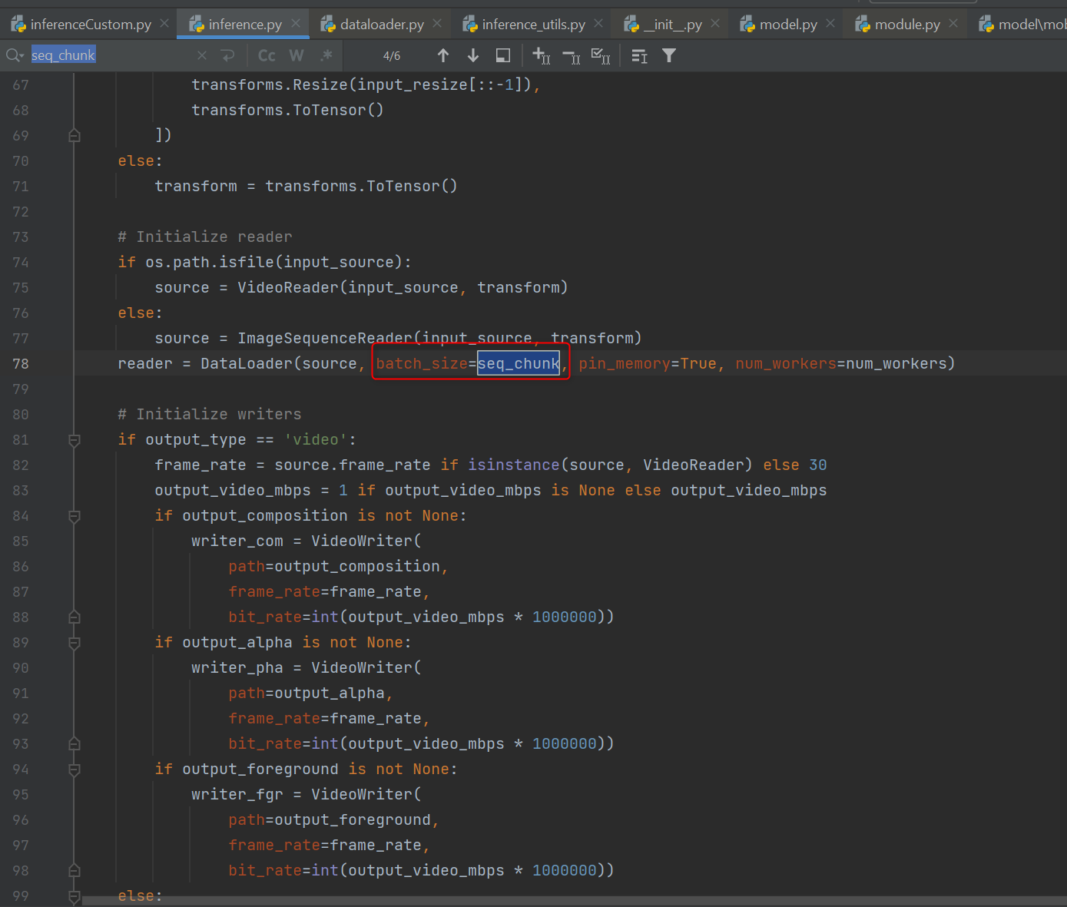Click 'num_workers' keyword on line 78
The height and width of the screenshot is (907, 1067).
(786, 363)
